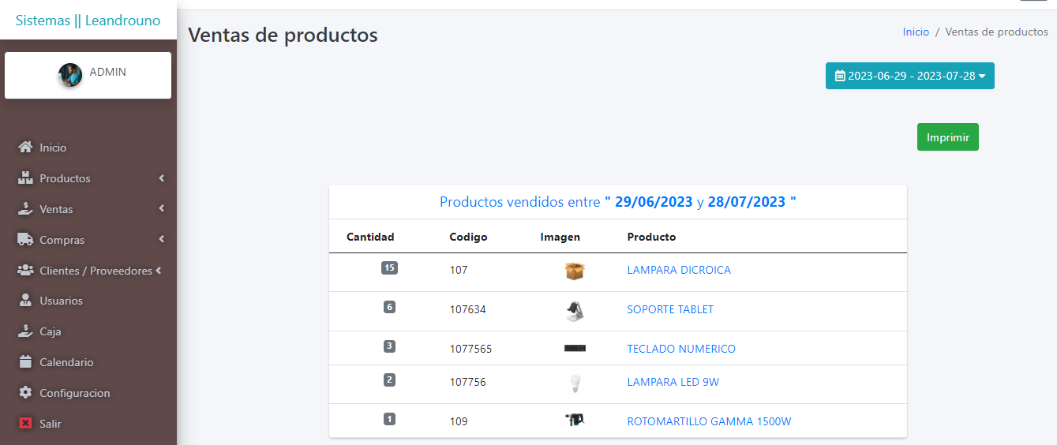This screenshot has width=1057, height=445.
Task: Click the Usuarios person icon
Action: [x=25, y=301]
